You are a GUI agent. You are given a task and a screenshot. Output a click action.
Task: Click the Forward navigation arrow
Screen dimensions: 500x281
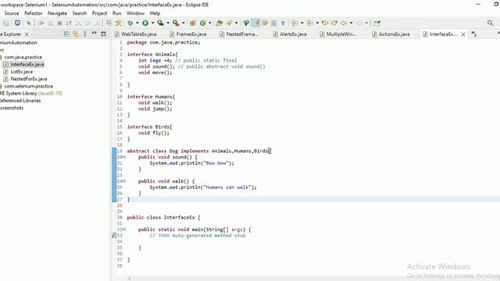(359, 23)
